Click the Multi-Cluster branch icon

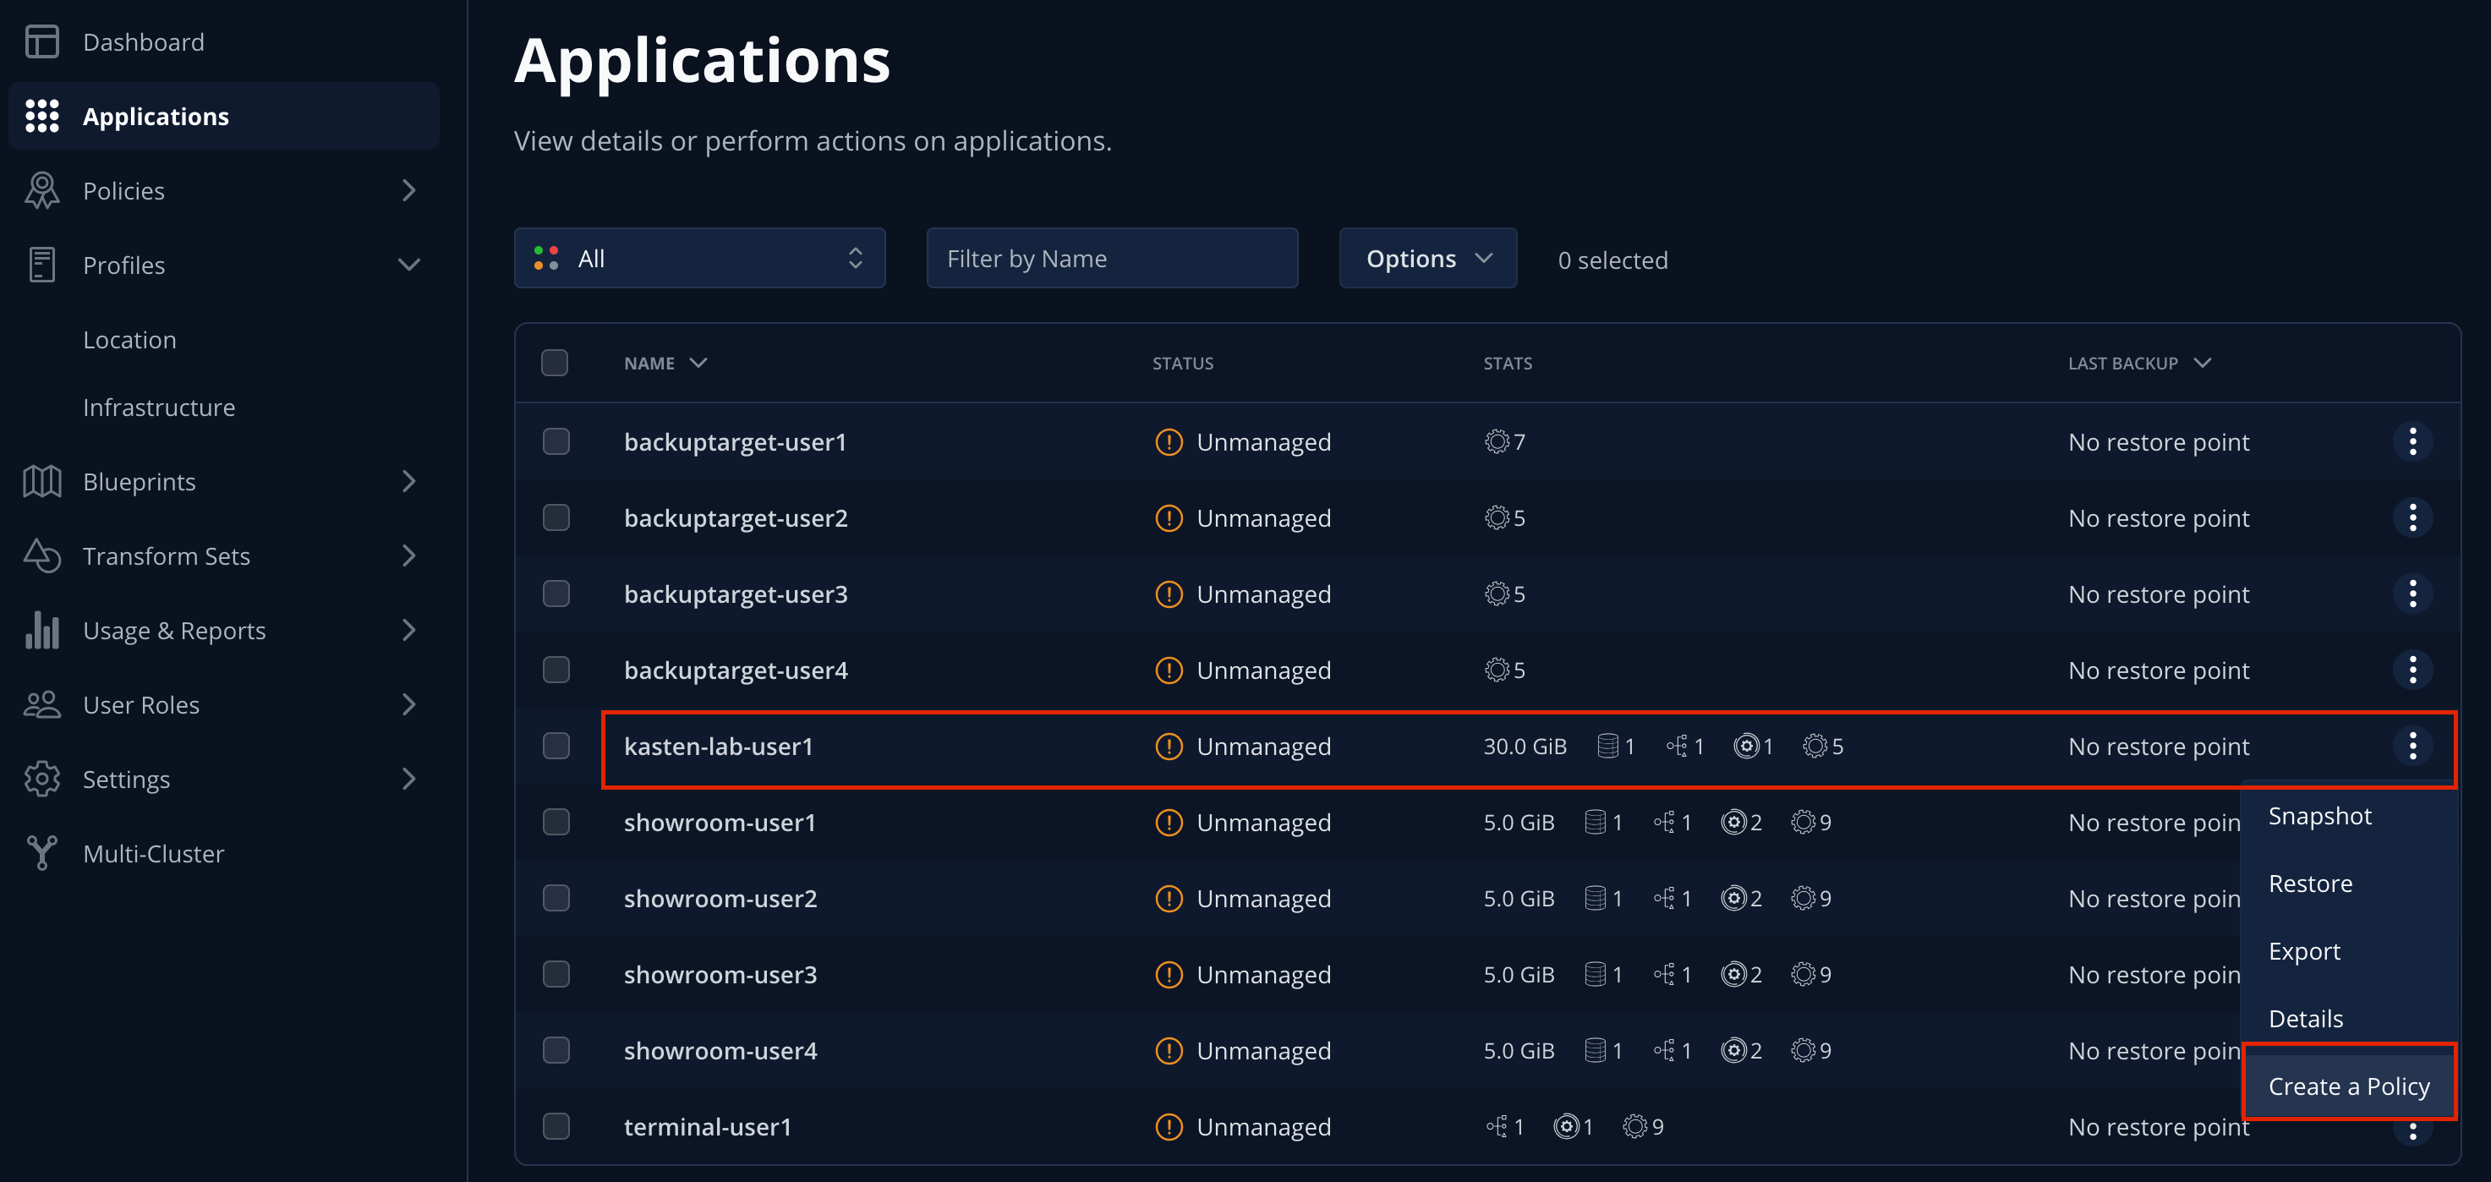[x=41, y=853]
